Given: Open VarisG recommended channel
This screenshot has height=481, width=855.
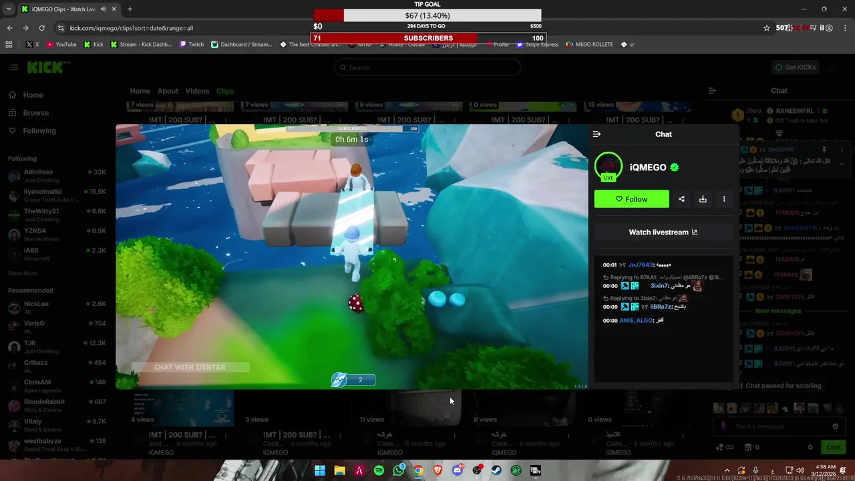Looking at the screenshot, I should (57, 327).
